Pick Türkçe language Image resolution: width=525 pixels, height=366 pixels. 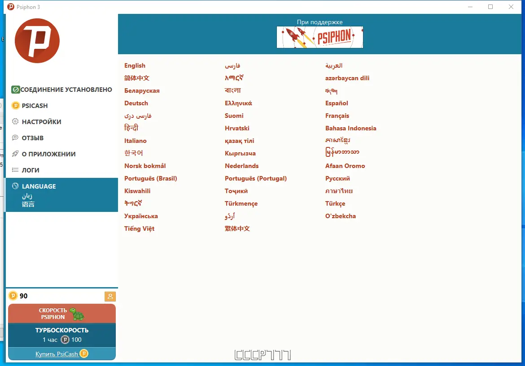coord(335,203)
